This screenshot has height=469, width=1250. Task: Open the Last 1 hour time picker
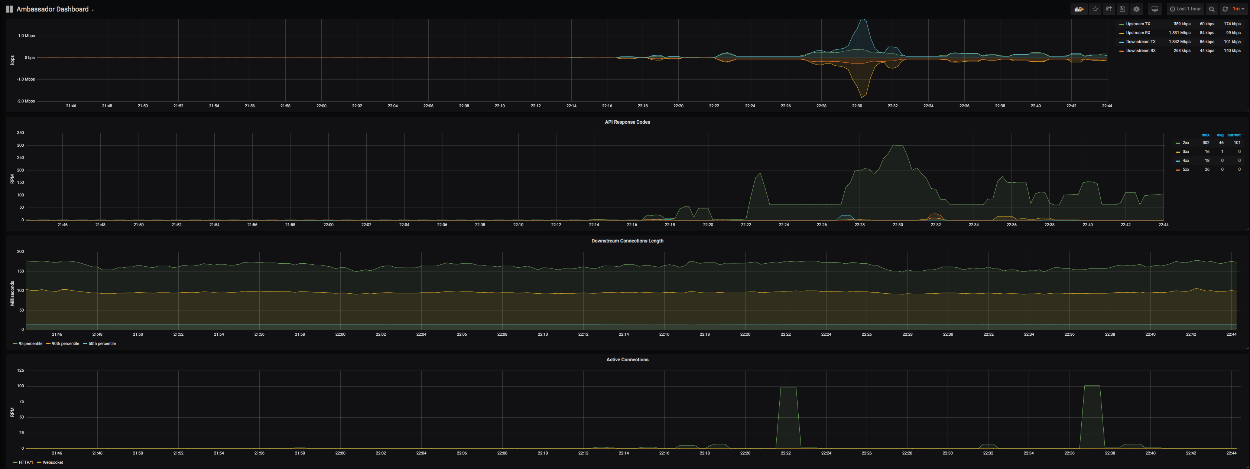[1185, 9]
